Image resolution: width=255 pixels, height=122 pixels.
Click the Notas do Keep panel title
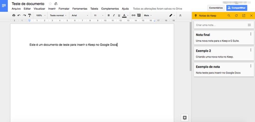click(x=208, y=16)
